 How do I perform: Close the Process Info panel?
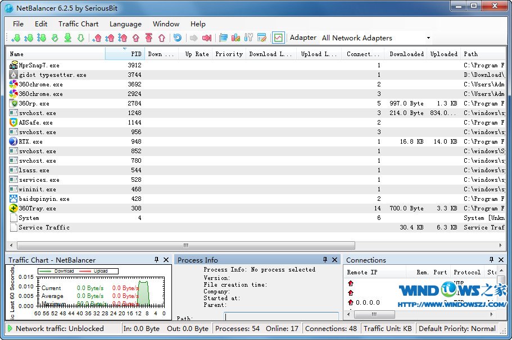(x=335, y=260)
